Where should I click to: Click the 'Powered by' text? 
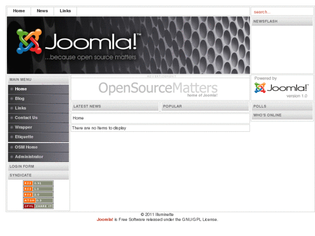(266, 78)
